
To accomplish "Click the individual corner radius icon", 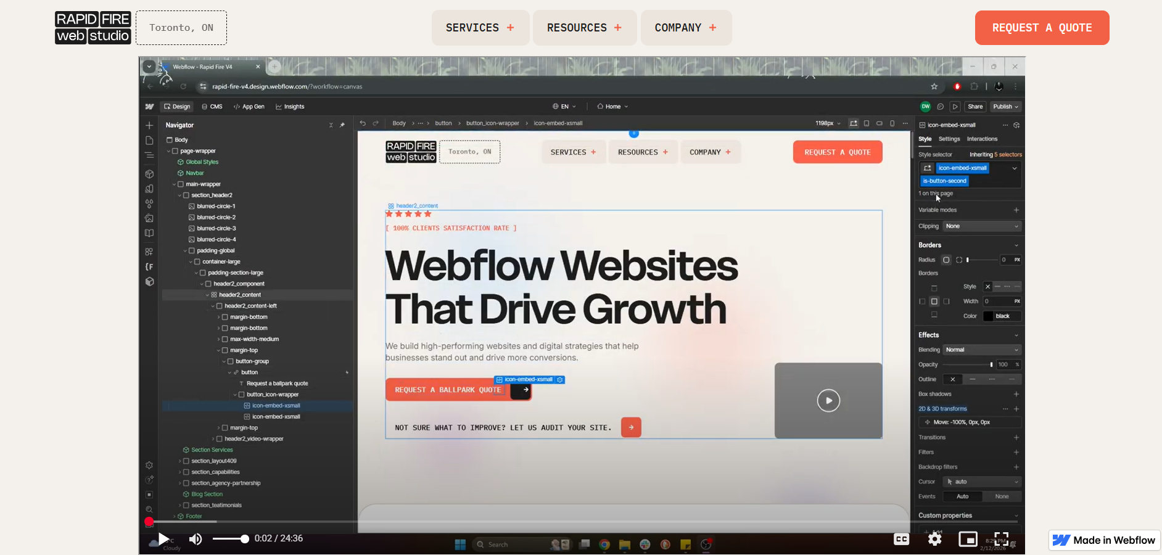I will coord(959,260).
